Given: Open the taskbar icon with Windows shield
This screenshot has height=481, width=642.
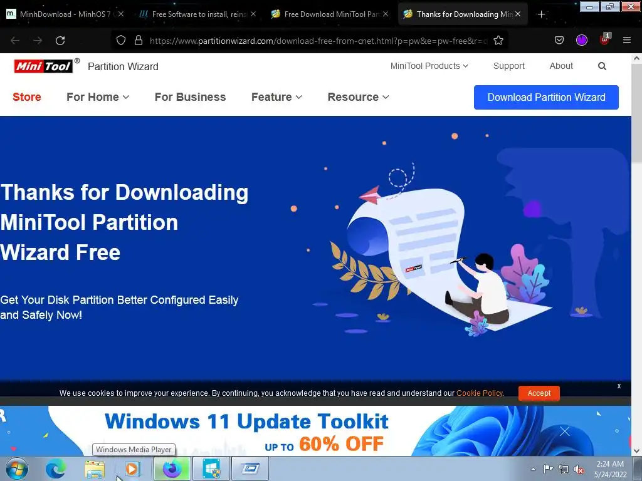Looking at the screenshot, I should click(x=211, y=468).
